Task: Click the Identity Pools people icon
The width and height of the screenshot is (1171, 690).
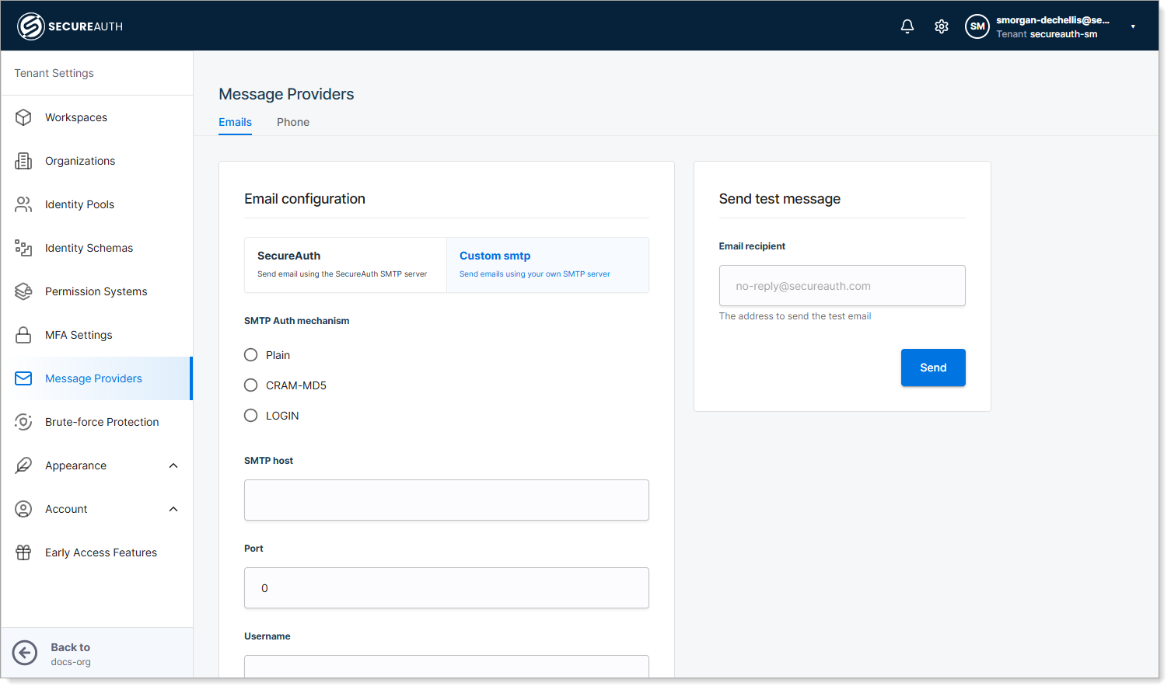Action: point(23,204)
